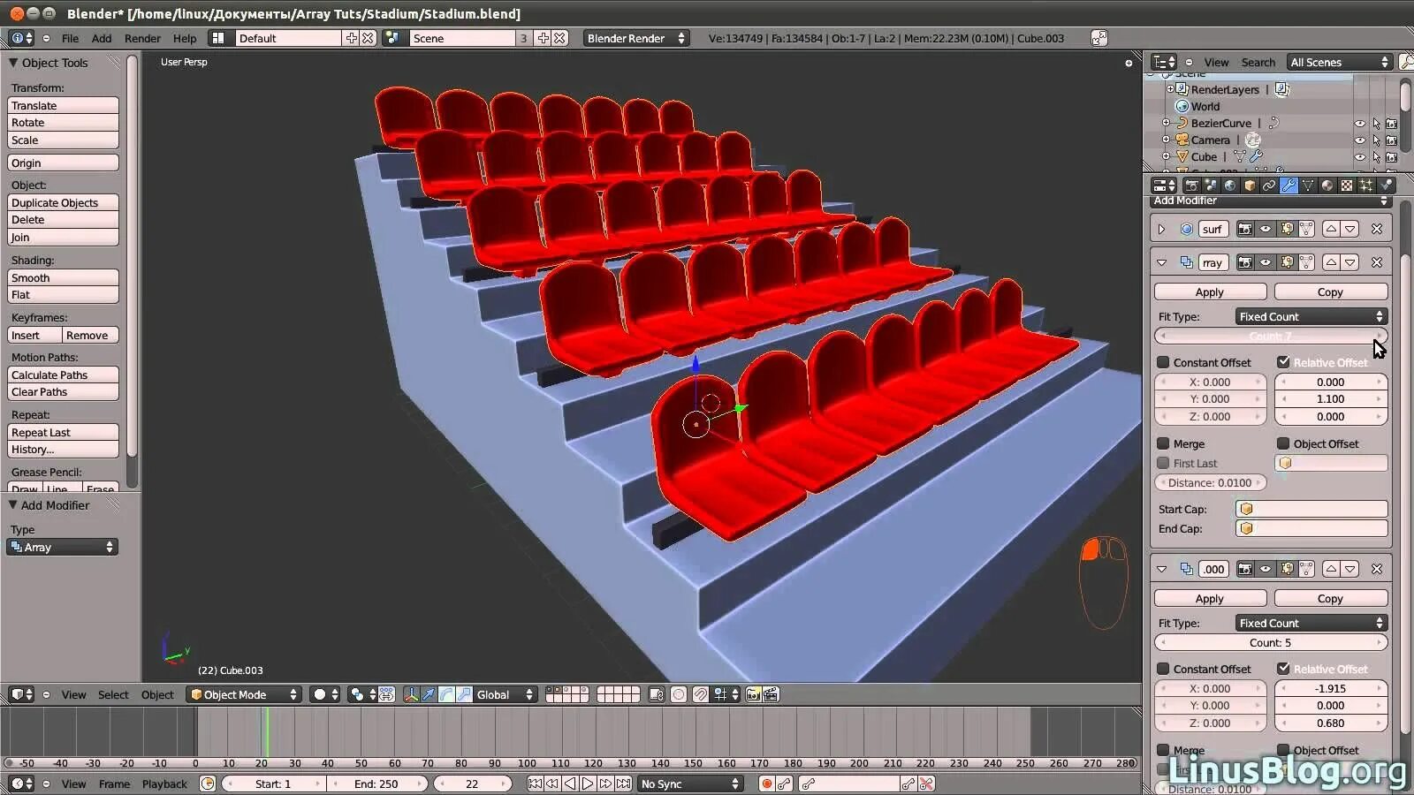Open the Blender Render engine dropdown

[x=635, y=38]
